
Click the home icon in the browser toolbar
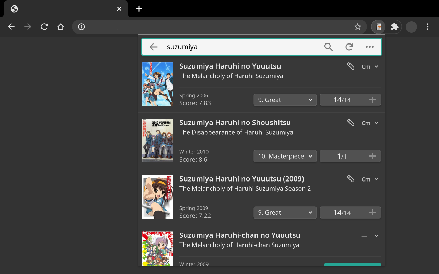(x=61, y=27)
